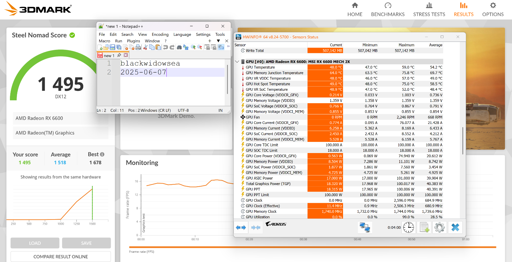Click the STRESS TESTS navigation item
The height and width of the screenshot is (262, 512).
tap(429, 10)
